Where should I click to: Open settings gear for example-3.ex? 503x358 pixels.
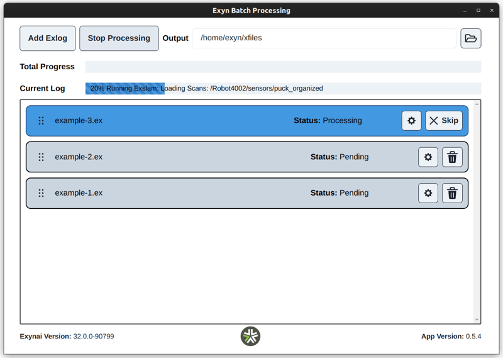coord(411,121)
